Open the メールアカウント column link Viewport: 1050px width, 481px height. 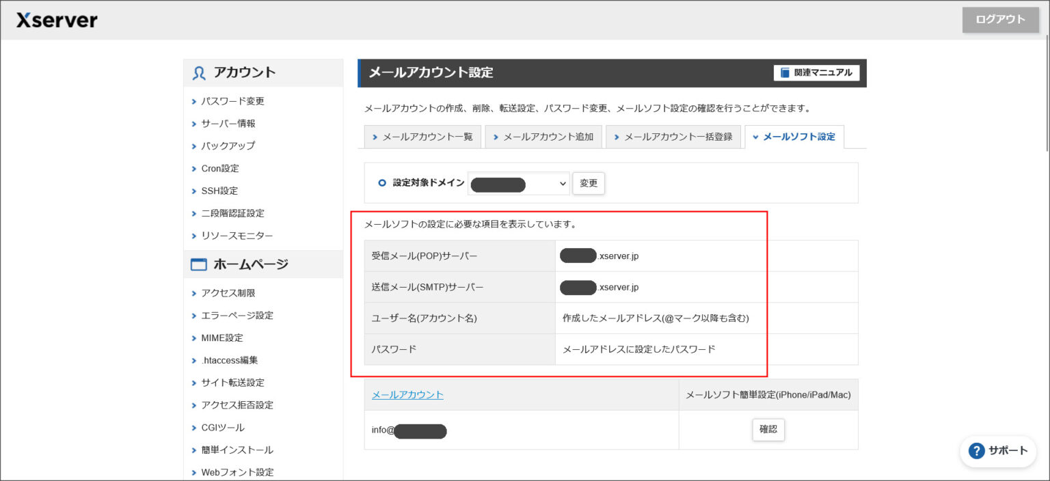(407, 395)
